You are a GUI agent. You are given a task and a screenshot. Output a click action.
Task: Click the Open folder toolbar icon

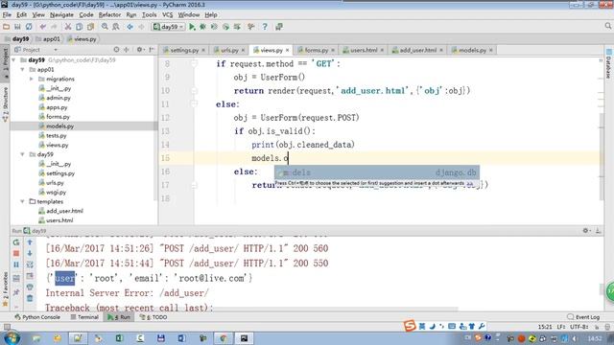coord(7,27)
